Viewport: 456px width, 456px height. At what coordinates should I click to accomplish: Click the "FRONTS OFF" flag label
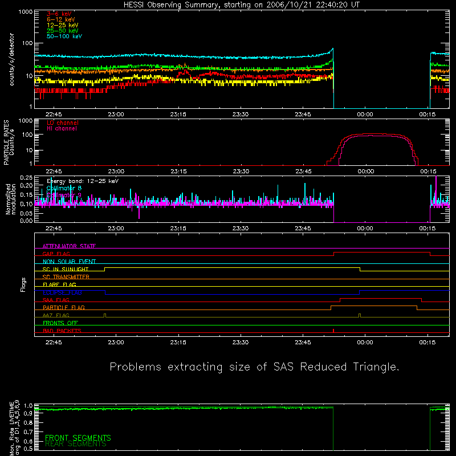(x=60, y=323)
